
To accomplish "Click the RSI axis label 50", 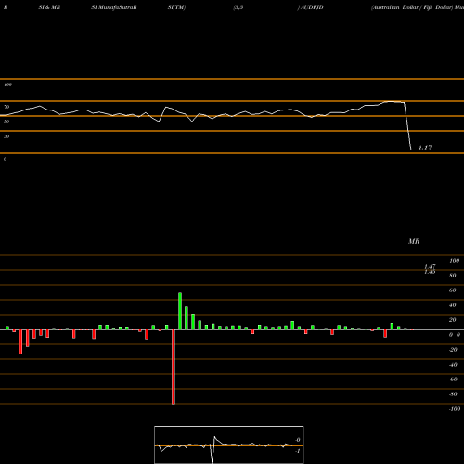I will coord(6,122).
